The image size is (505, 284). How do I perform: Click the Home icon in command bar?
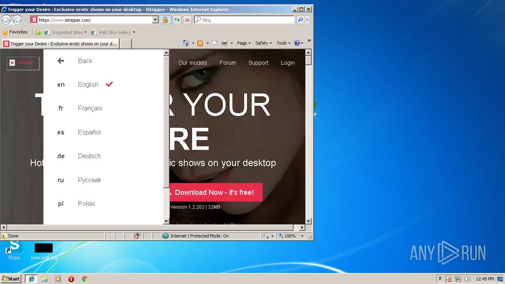(186, 43)
